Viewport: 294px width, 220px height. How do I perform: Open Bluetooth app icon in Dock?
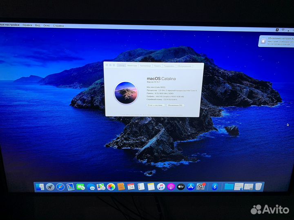pyautogui.click(x=215, y=187)
